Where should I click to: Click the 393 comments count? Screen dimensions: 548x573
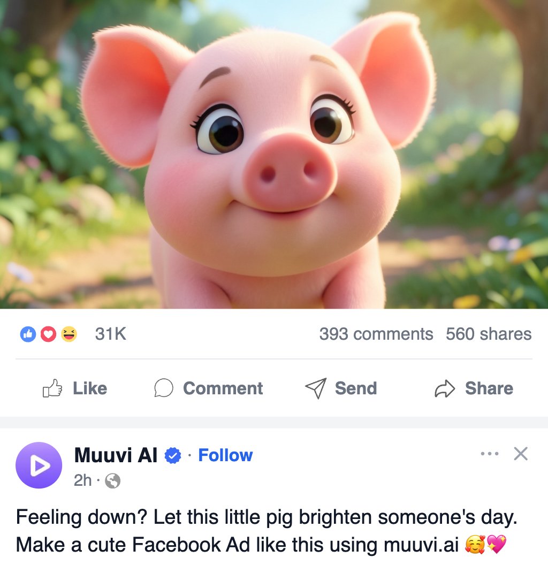point(376,334)
